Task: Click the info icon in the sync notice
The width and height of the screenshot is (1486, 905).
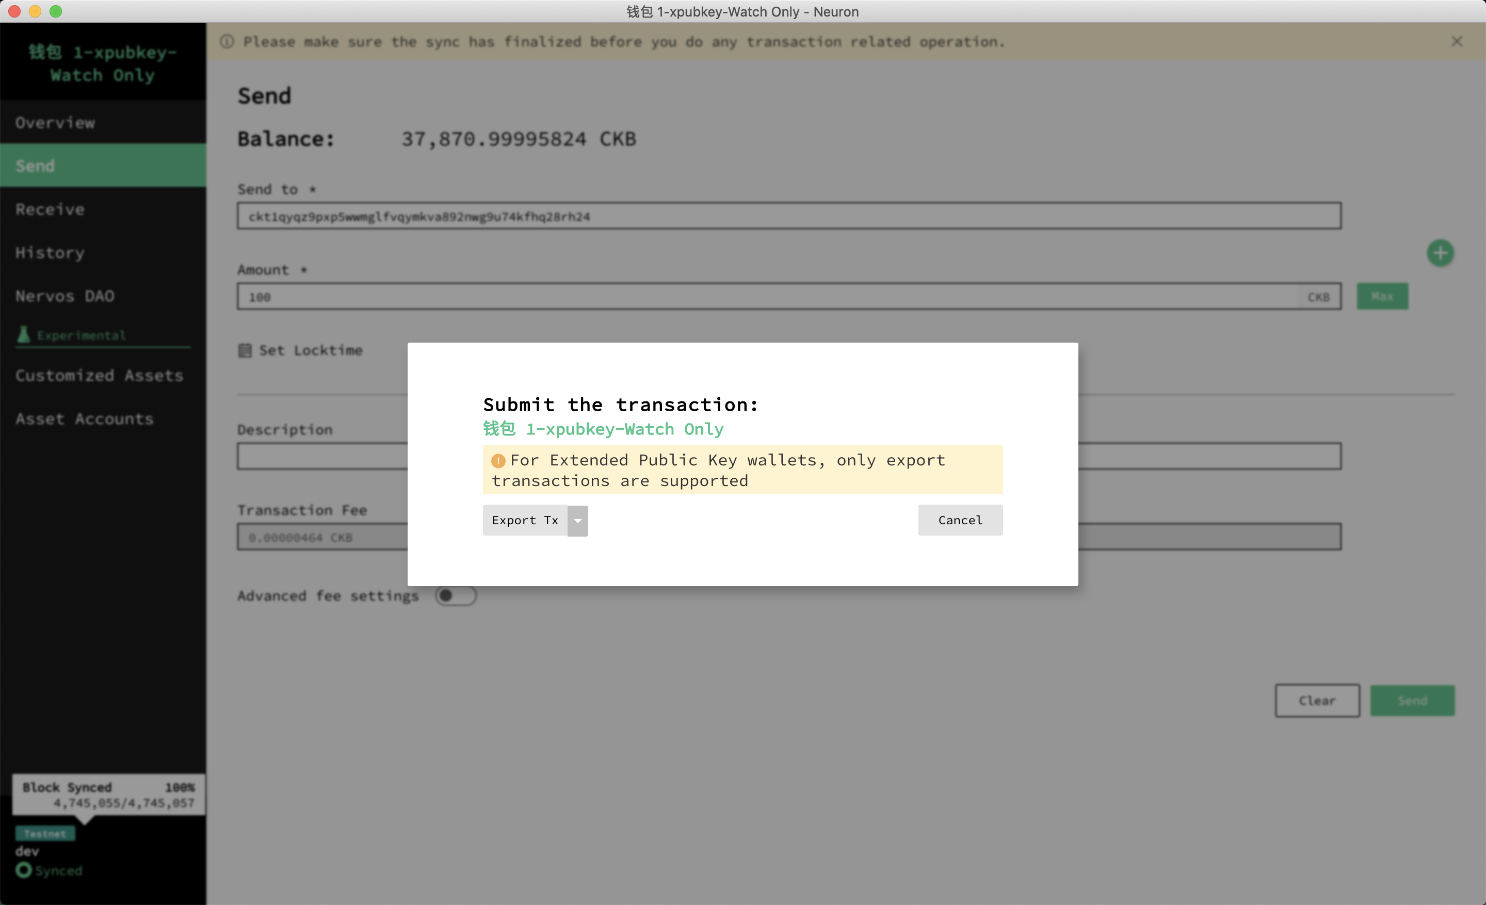Action: coord(227,42)
